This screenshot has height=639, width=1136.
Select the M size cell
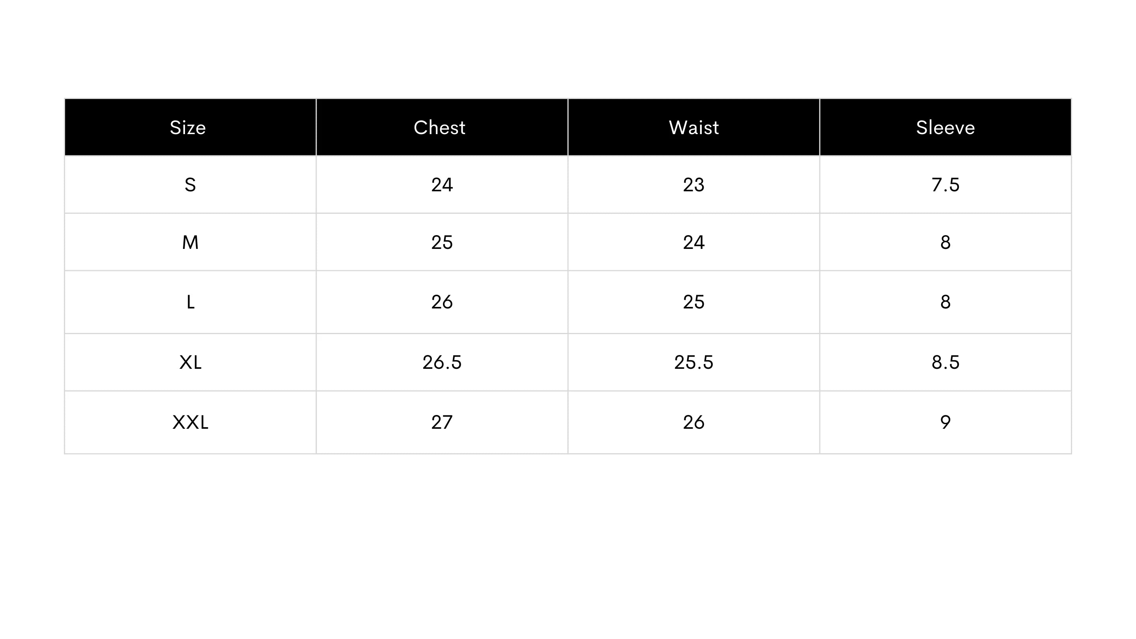point(190,242)
